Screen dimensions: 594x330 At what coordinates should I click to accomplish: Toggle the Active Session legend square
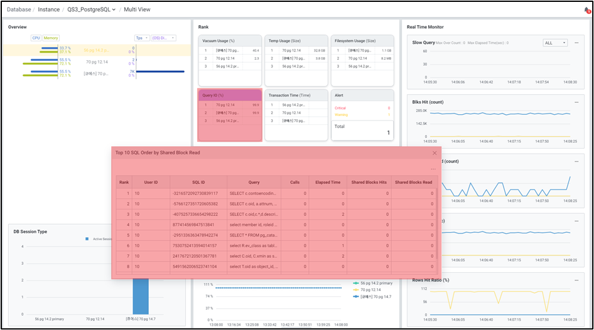(87, 239)
